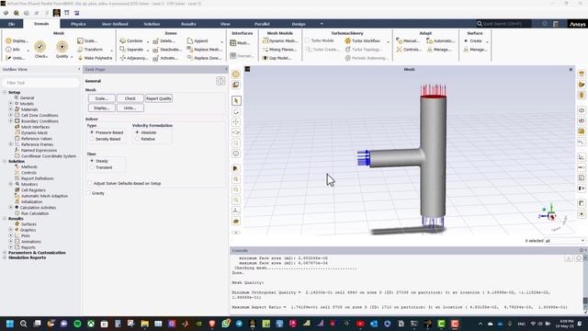Expand Models in the outline tree
Screen dimensions: 588x331
click(x=11, y=104)
